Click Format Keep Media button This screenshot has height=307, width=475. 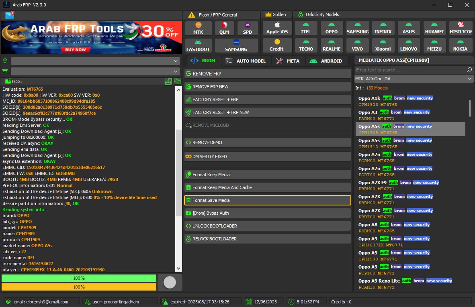268,175
